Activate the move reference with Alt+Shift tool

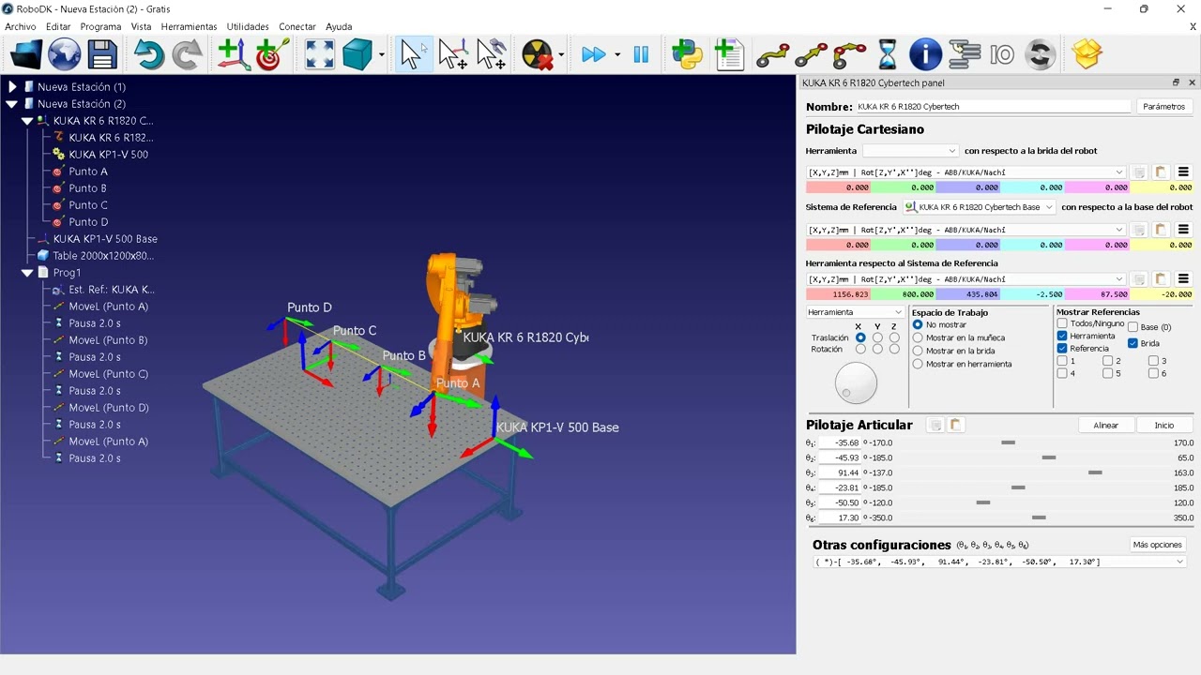click(492, 54)
